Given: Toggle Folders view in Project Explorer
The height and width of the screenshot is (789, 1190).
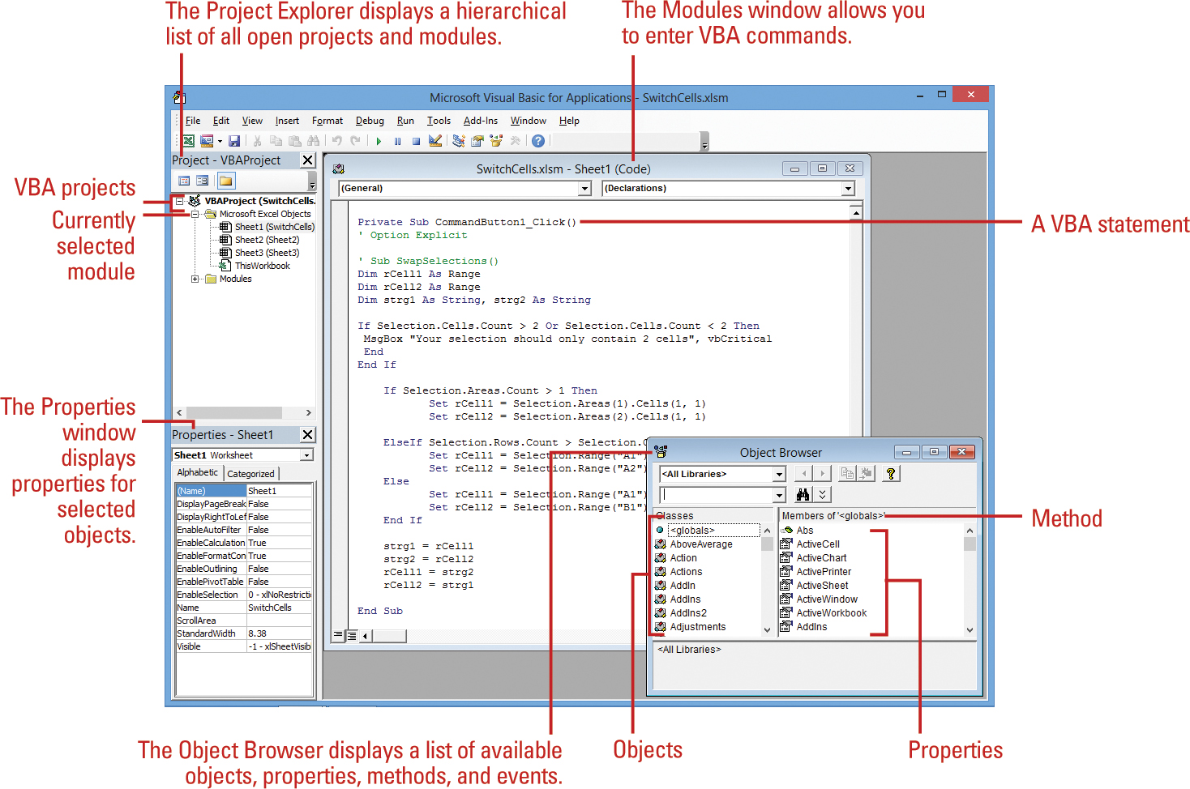Looking at the screenshot, I should 226,181.
